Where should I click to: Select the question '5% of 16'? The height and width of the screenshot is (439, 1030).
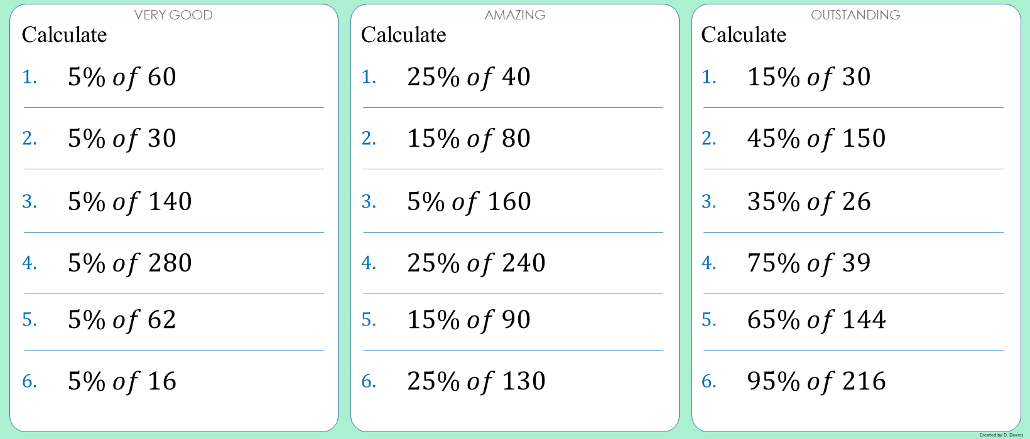tap(122, 381)
